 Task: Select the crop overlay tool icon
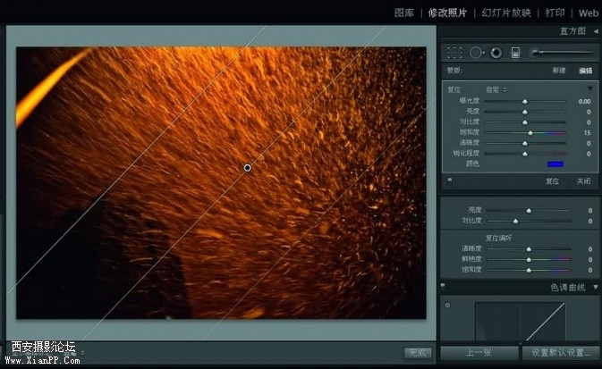pyautogui.click(x=455, y=53)
